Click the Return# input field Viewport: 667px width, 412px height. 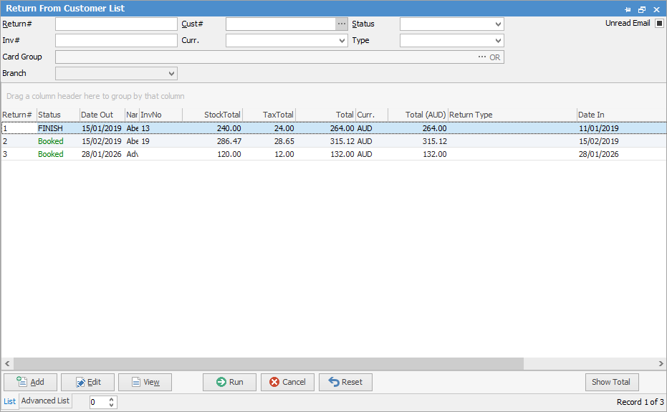(116, 24)
